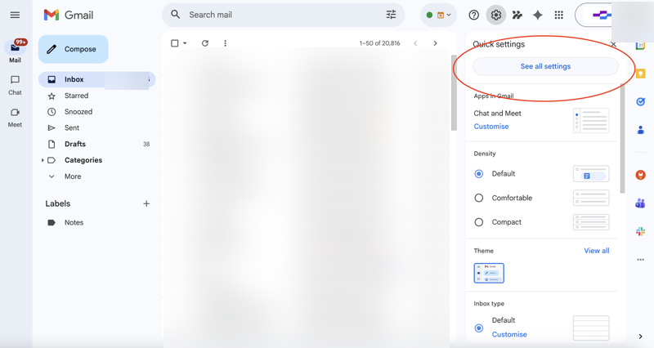Image resolution: width=654 pixels, height=348 pixels.
Task: Open the Slack add-on icon
Action: (641, 231)
